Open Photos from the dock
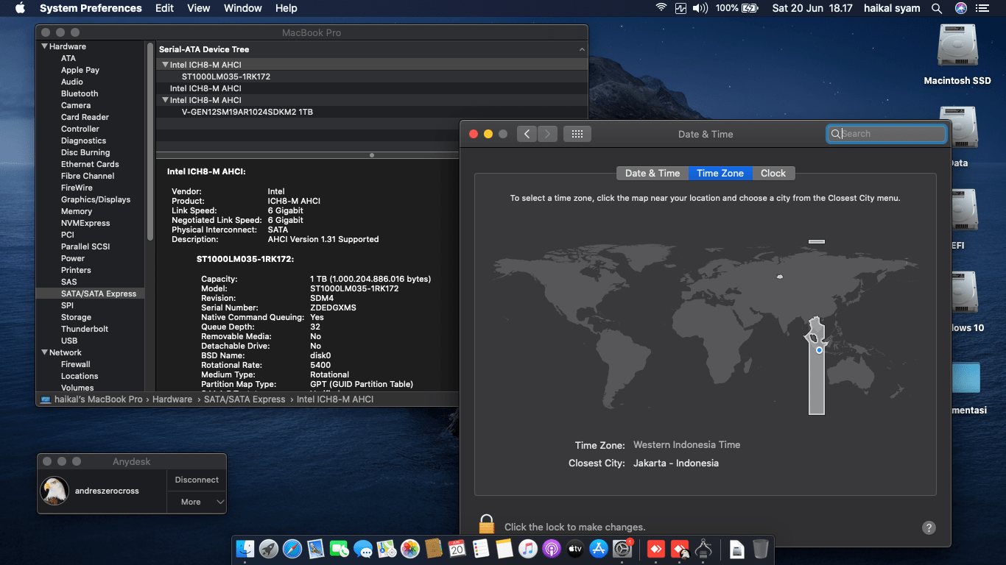 click(x=410, y=549)
